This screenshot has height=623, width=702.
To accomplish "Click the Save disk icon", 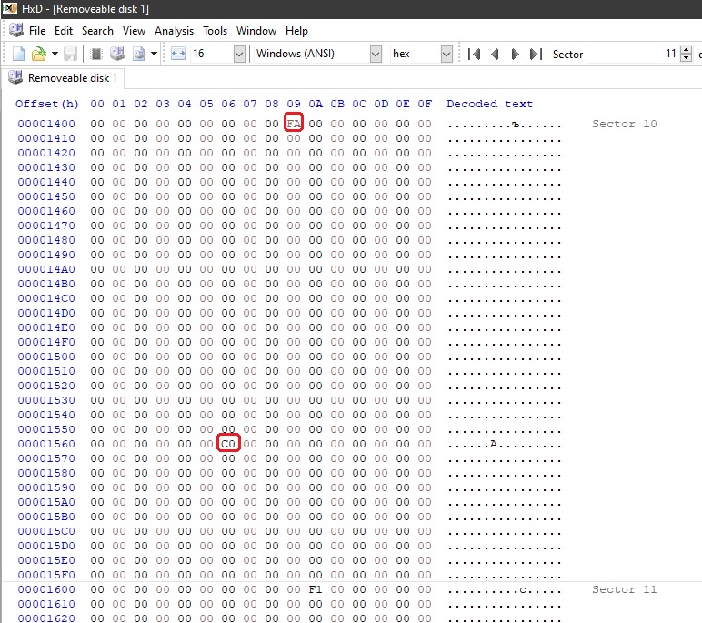I will pyautogui.click(x=70, y=55).
